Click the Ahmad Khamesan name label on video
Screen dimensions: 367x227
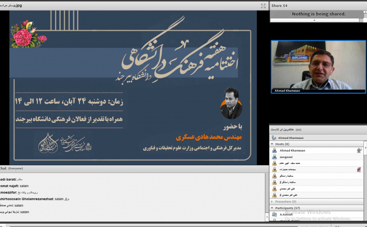[x=287, y=91]
